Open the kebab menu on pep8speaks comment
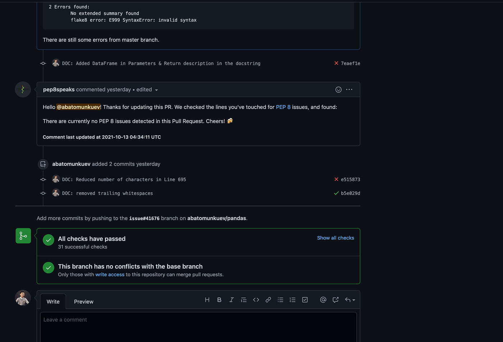Image resolution: width=503 pixels, height=342 pixels. [x=349, y=90]
